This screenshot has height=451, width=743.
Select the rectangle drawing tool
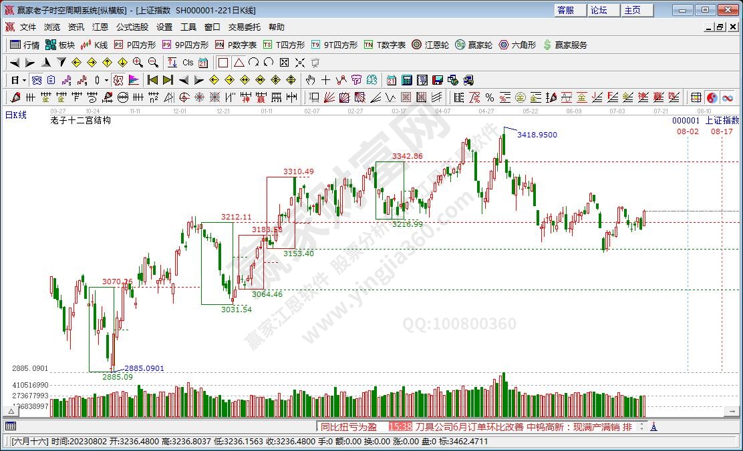pos(223,62)
